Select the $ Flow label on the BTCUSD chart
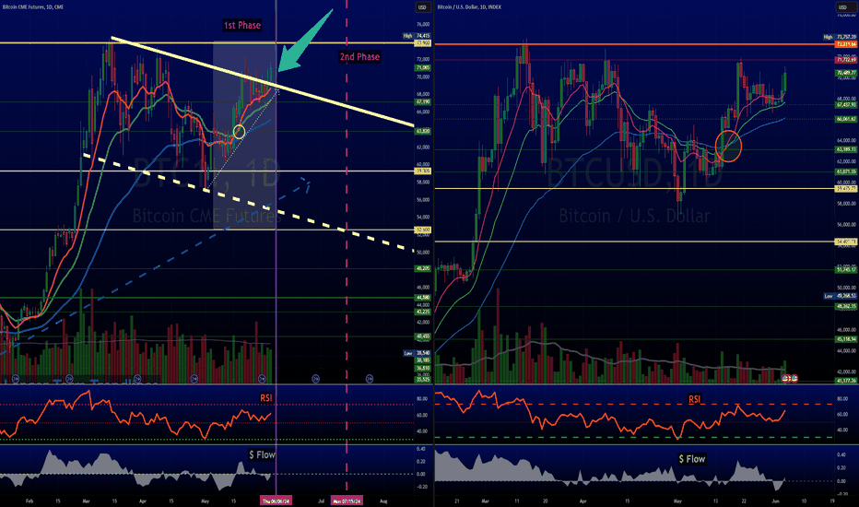 [x=692, y=459]
